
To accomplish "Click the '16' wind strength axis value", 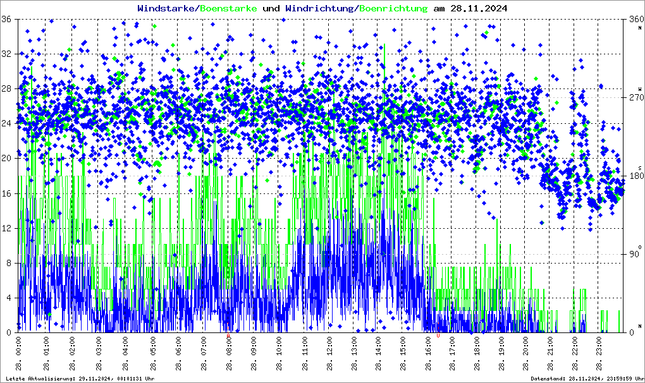I will (6, 193).
